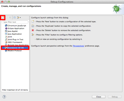The height and width of the screenshot is (101, 124).
Task: Click the Debug button
Action: click(x=115, y=97)
